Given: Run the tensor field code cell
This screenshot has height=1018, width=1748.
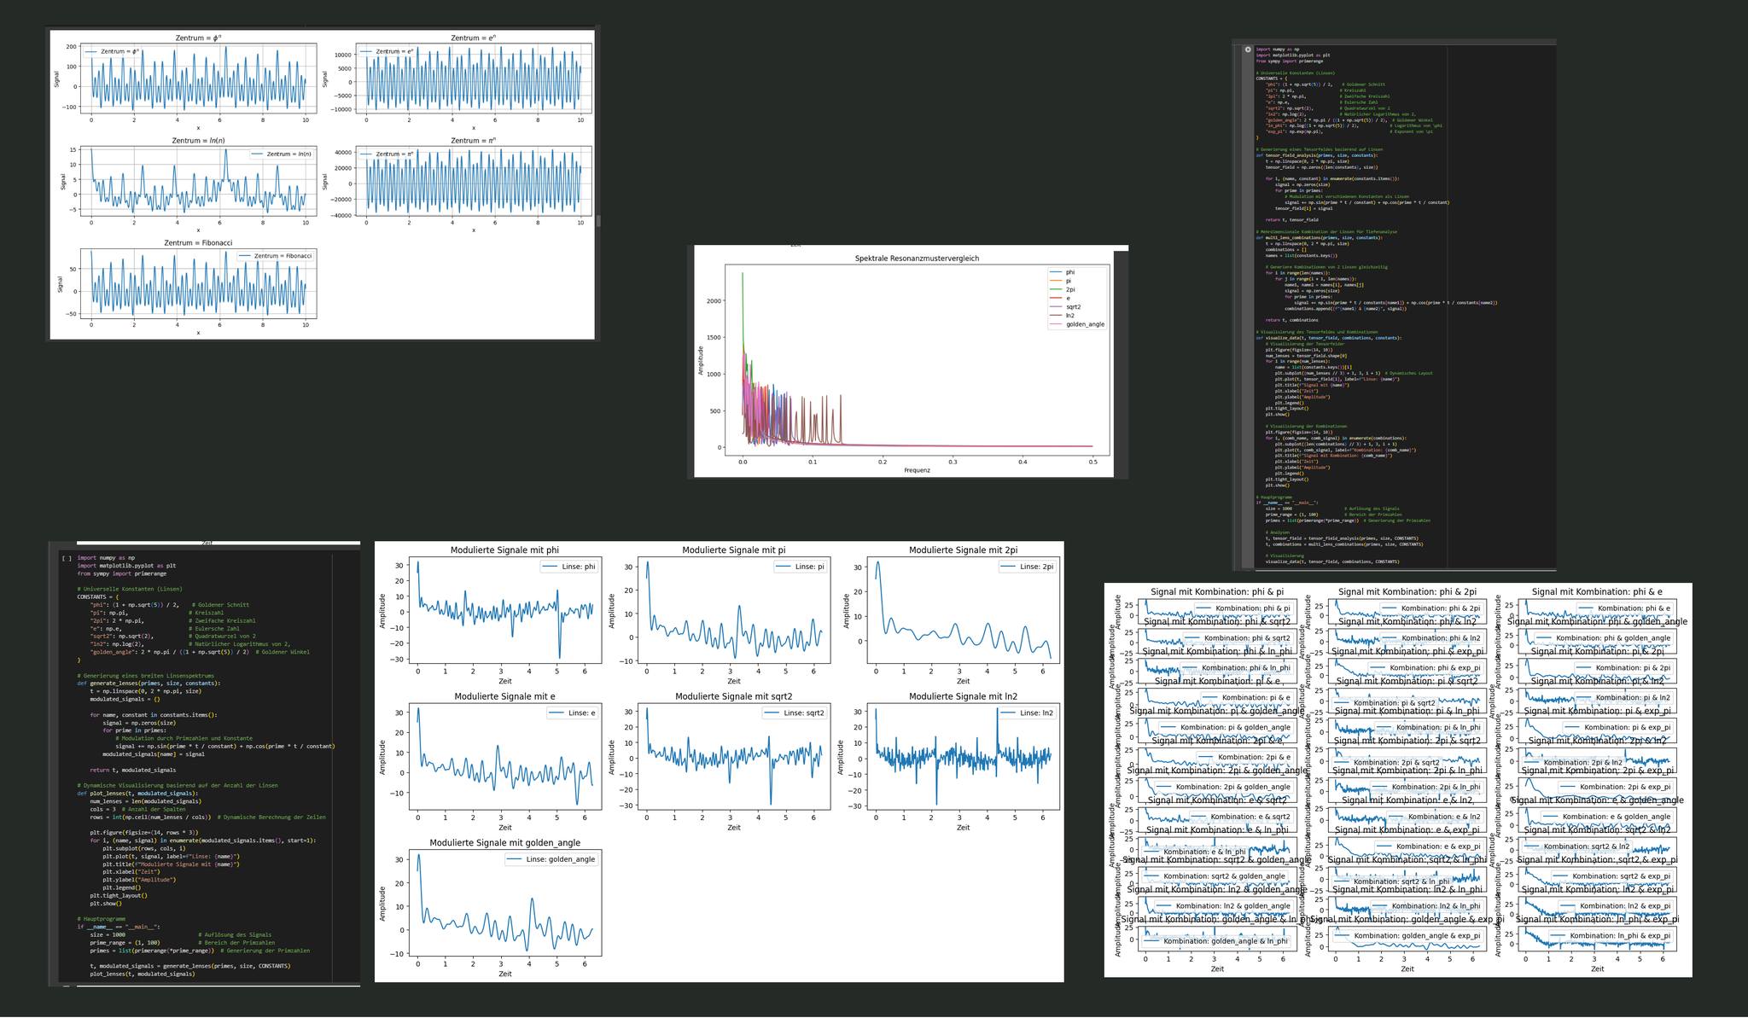Looking at the screenshot, I should (x=1247, y=49).
